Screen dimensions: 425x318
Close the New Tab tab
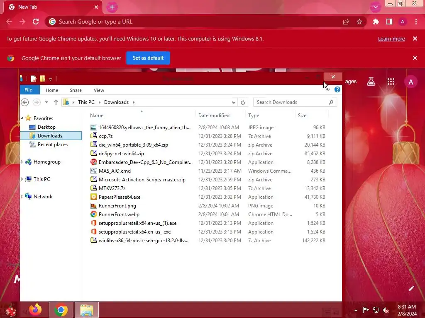point(96,7)
